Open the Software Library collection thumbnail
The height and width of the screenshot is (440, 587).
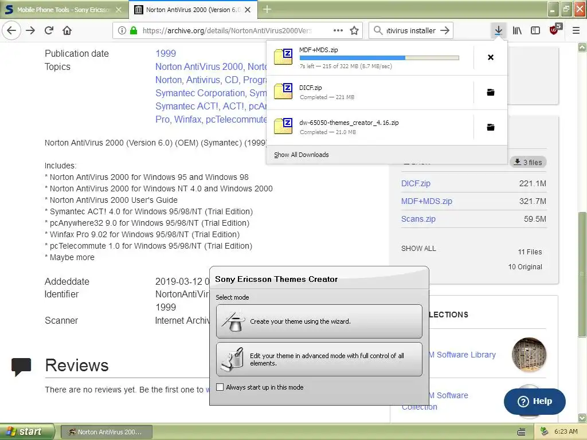coord(529,354)
